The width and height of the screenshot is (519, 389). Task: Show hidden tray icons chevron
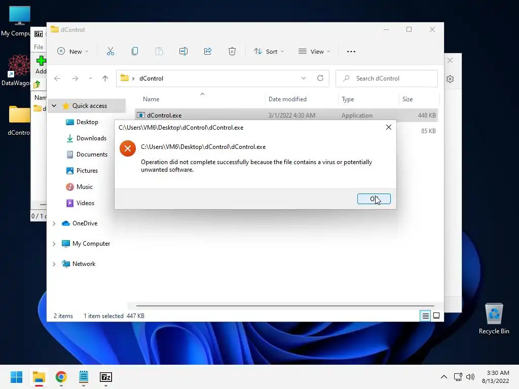[x=444, y=377]
